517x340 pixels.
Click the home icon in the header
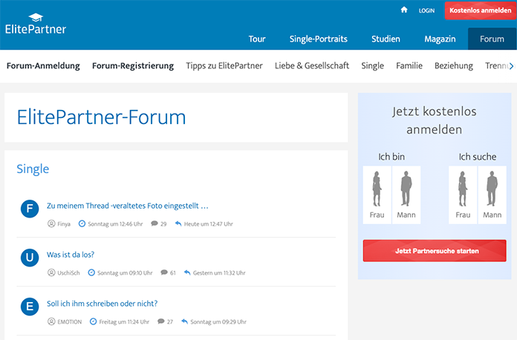pos(404,10)
